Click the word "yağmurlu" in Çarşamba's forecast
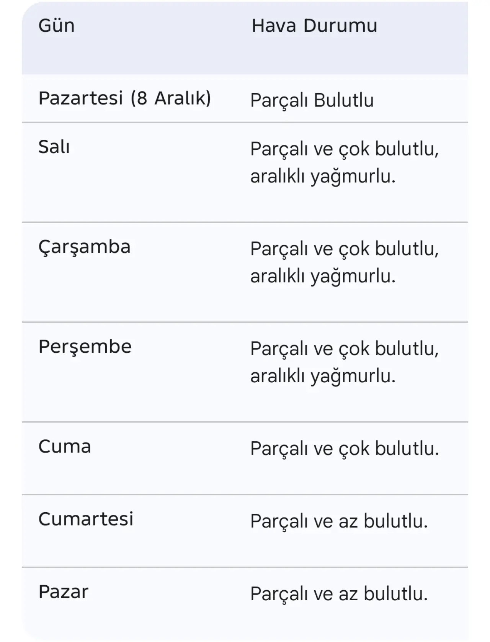The width and height of the screenshot is (490, 642). tap(353, 277)
